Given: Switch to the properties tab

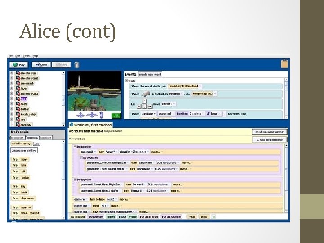Looking at the screenshot, I should point(18,138).
